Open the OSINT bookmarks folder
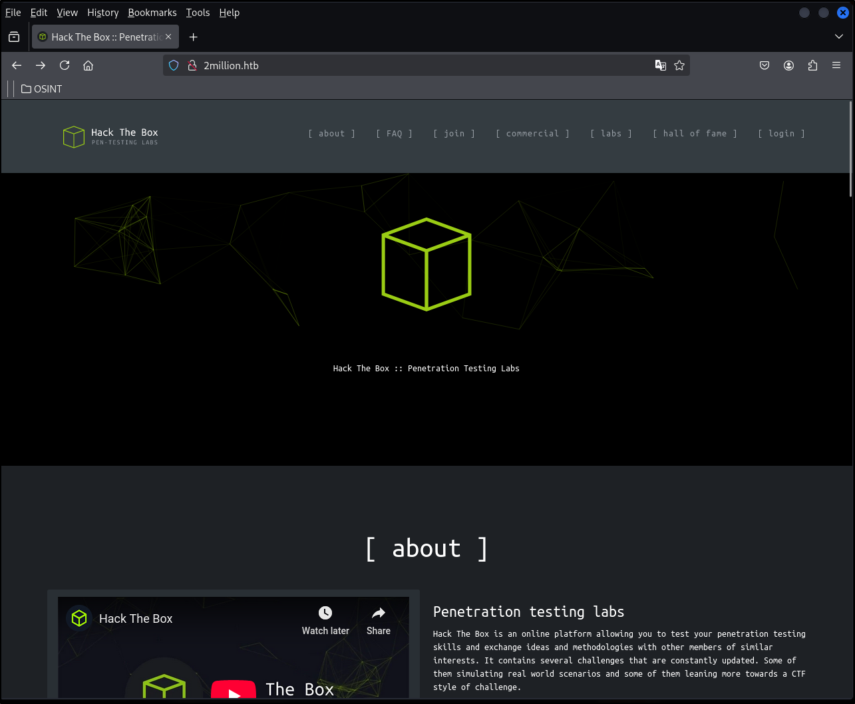This screenshot has height=704, width=855. pos(41,88)
